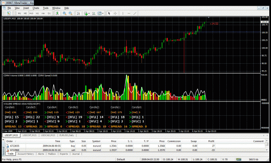
Task: Set timeframe to H4
Action: point(43,13)
